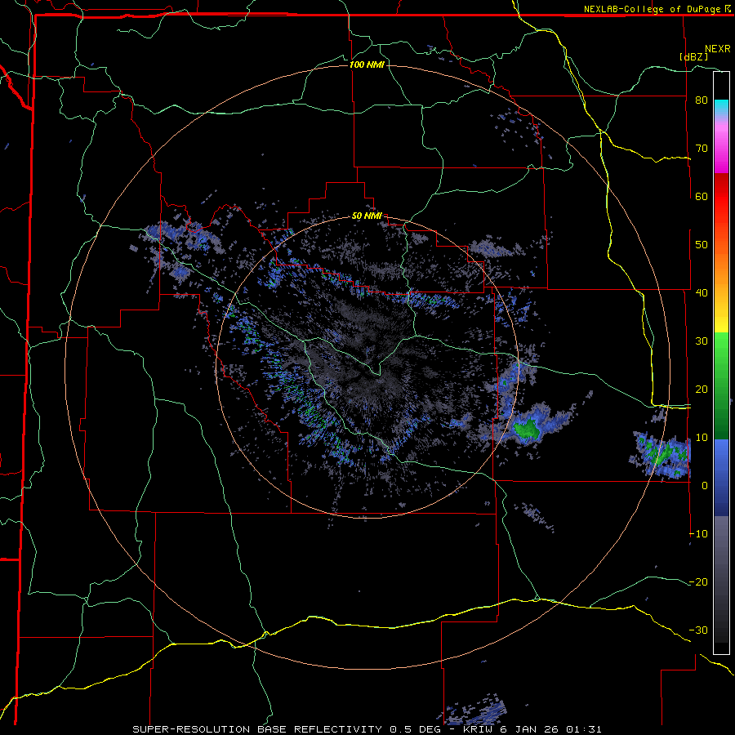Viewport: 735px width, 735px height.
Task: Click the -30 value on the dBZ scale
Action: tap(698, 630)
